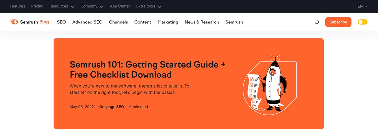Select the Advanced SEO menu item
Viewport: 378px width, 133px height.
87,22
